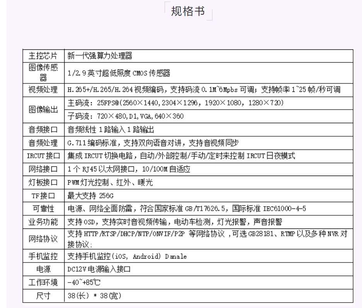Select the TF接口 label cell
The image size is (362, 308).
[43, 196]
